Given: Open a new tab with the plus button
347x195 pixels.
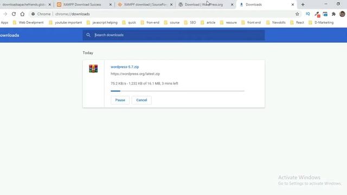Looking at the screenshot, I should pyautogui.click(x=303, y=4).
